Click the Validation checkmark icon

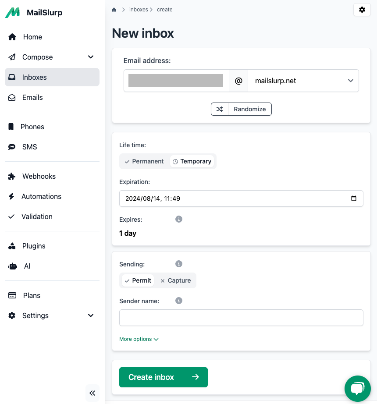(x=11, y=216)
